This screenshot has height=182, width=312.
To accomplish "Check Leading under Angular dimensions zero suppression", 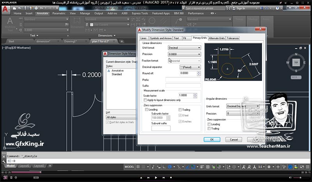I will pyautogui.click(x=209, y=124).
